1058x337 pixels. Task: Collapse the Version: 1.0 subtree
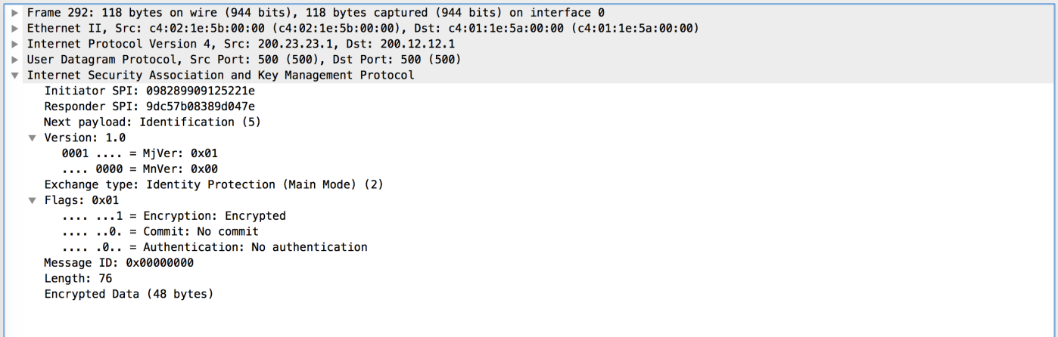[x=32, y=138]
